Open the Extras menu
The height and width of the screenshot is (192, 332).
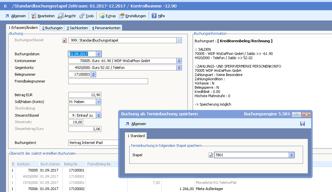(x=107, y=16)
